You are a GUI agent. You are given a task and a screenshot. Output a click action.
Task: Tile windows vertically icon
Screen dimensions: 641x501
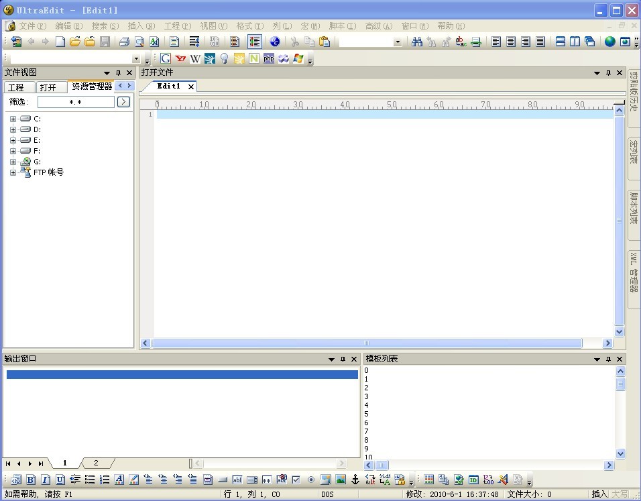coord(575,42)
